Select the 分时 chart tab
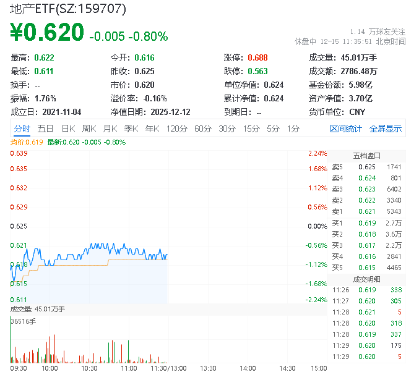This screenshot has width=406, height=380. [x=22, y=129]
